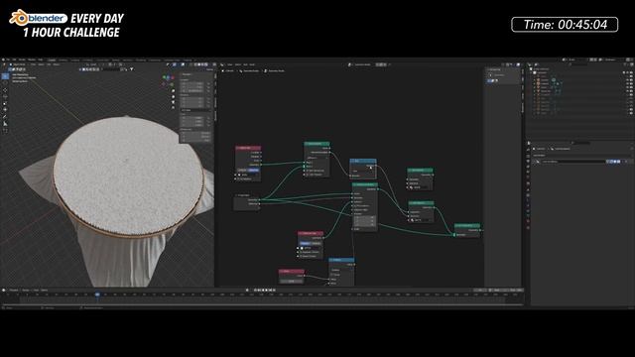Image resolution: width=635 pixels, height=357 pixels.
Task: Select the Move tool in viewport toolbar
Action: [5, 90]
